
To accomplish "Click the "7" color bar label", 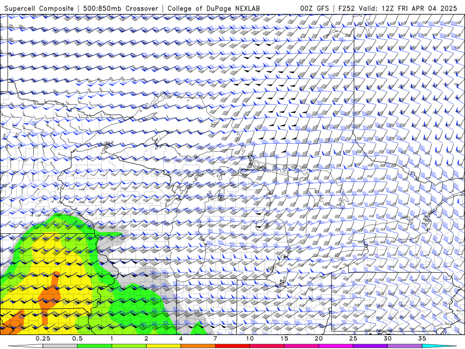I will coord(215,339).
